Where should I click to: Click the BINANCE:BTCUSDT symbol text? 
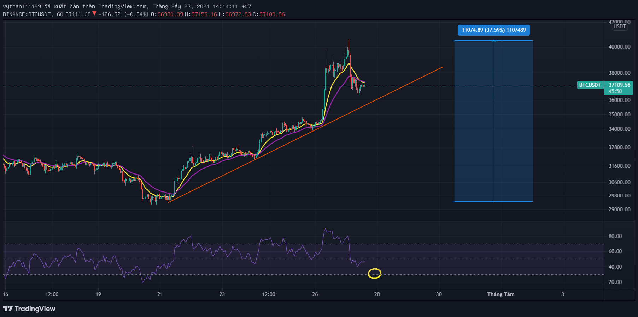pos(28,14)
